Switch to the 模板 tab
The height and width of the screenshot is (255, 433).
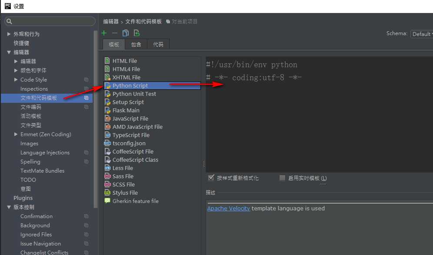(x=114, y=44)
